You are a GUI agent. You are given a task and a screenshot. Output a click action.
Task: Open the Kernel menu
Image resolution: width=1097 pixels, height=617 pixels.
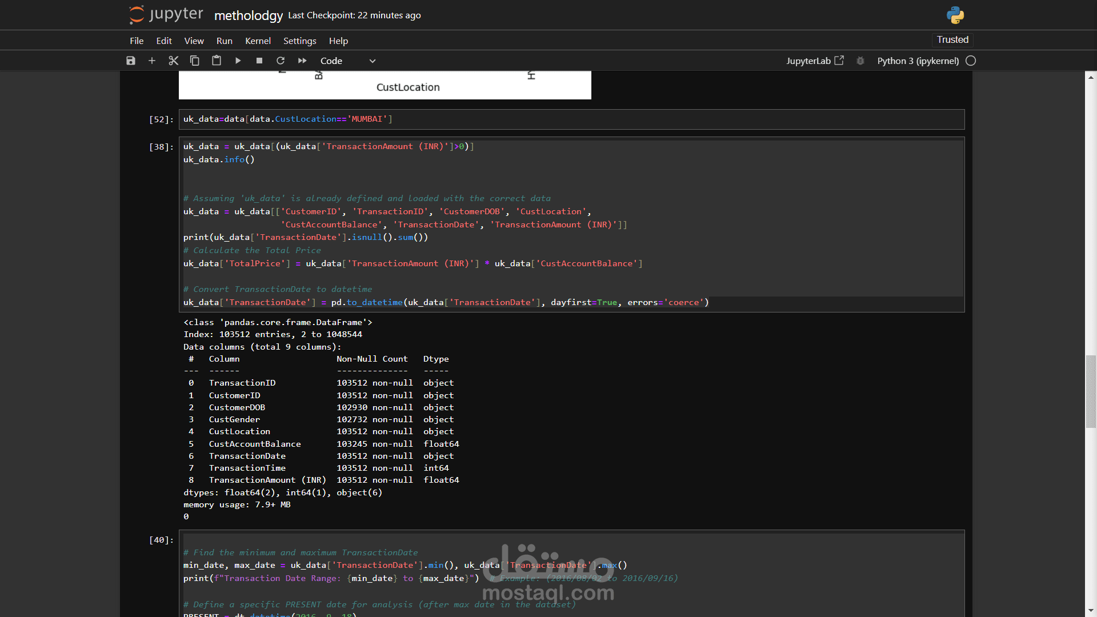(x=258, y=41)
